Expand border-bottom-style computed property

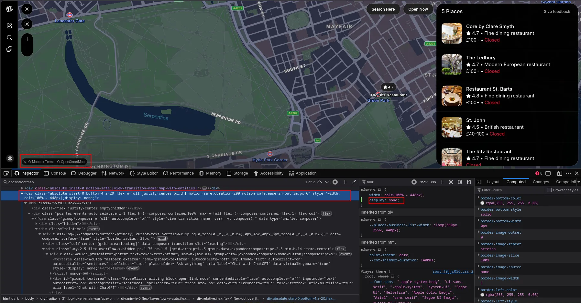[x=478, y=209]
